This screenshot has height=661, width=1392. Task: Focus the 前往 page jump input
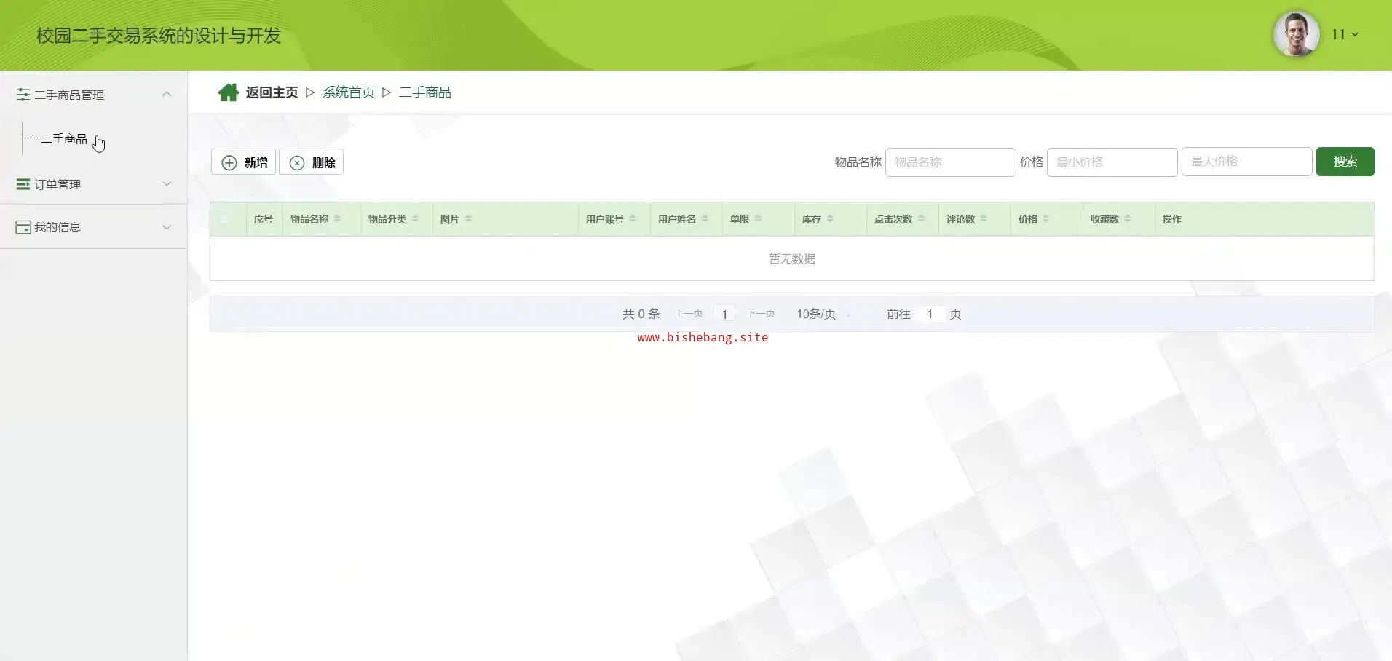point(930,314)
